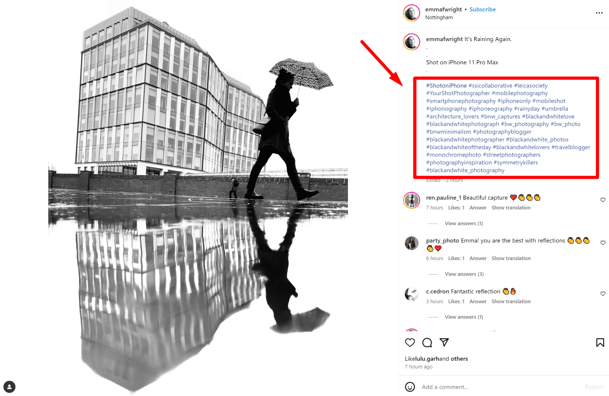Open emmafwright's profile picture in the header
Screen dimensions: 609x396
(x=412, y=13)
